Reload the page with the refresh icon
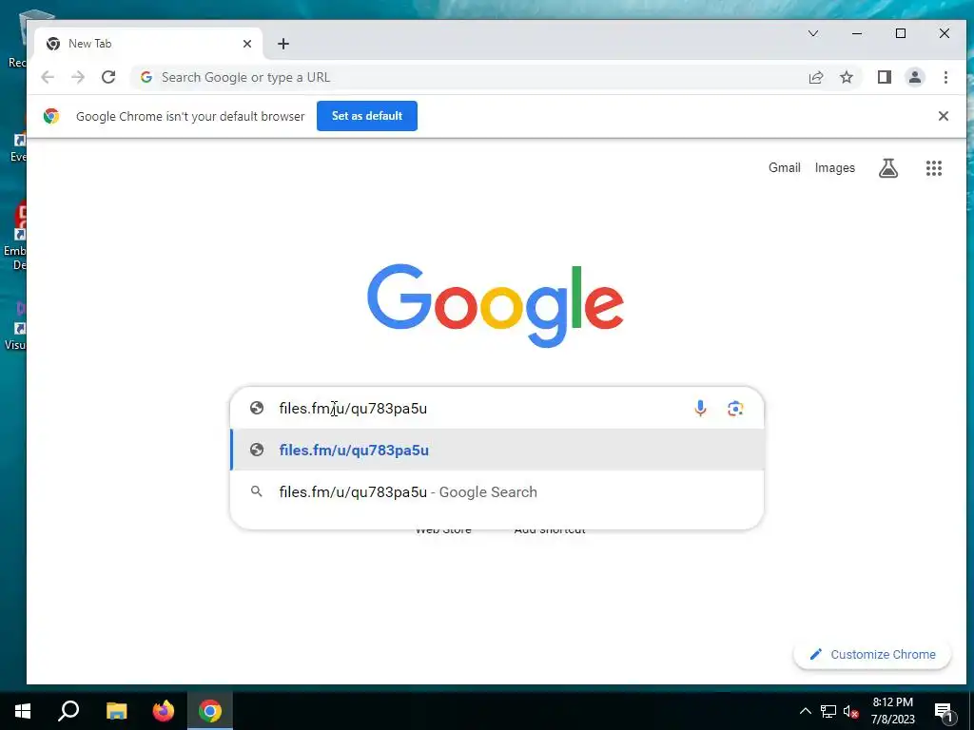Image resolution: width=974 pixels, height=730 pixels. (108, 77)
